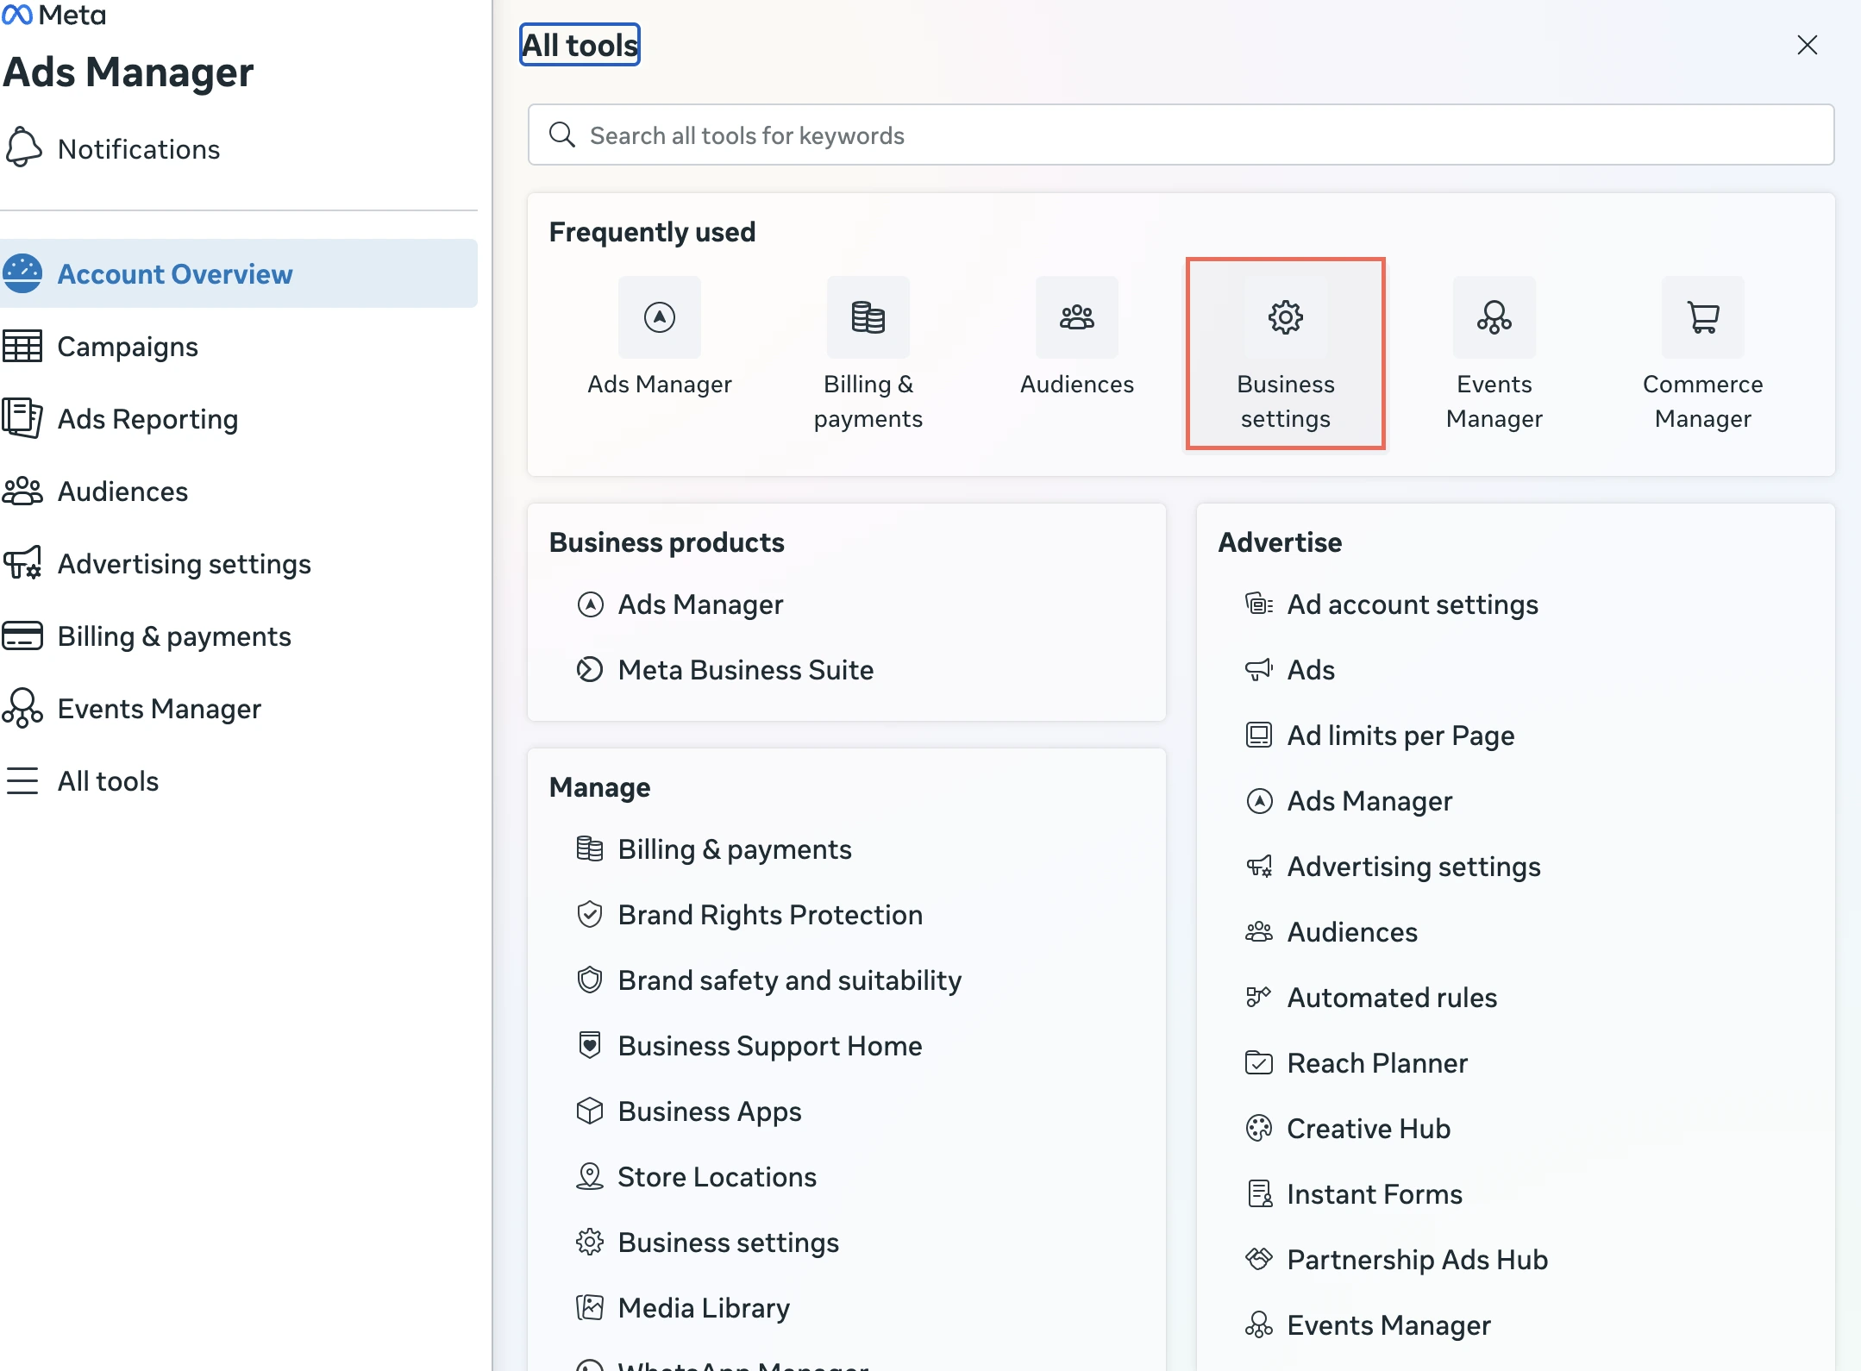Click the Ads Manager page title
The image size is (1861, 1371).
pyautogui.click(x=128, y=72)
